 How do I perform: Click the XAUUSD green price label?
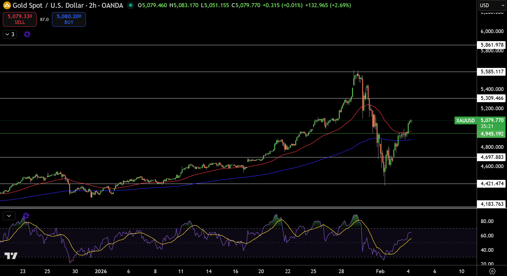point(465,120)
